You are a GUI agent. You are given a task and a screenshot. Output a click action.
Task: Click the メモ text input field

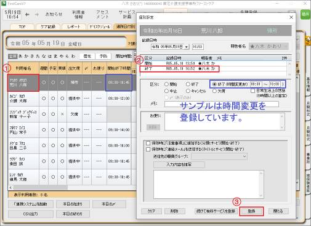[x=221, y=104]
